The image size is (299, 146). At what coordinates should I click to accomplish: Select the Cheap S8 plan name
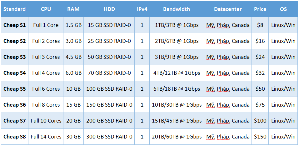[14, 137]
